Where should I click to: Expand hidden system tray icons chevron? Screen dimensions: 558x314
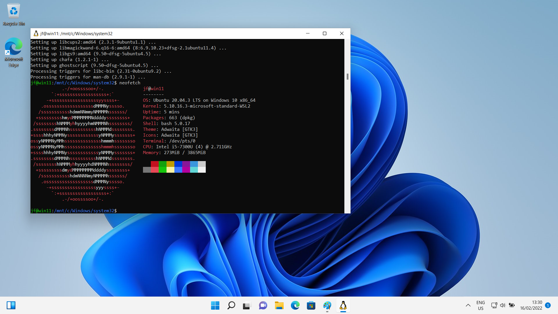468,305
